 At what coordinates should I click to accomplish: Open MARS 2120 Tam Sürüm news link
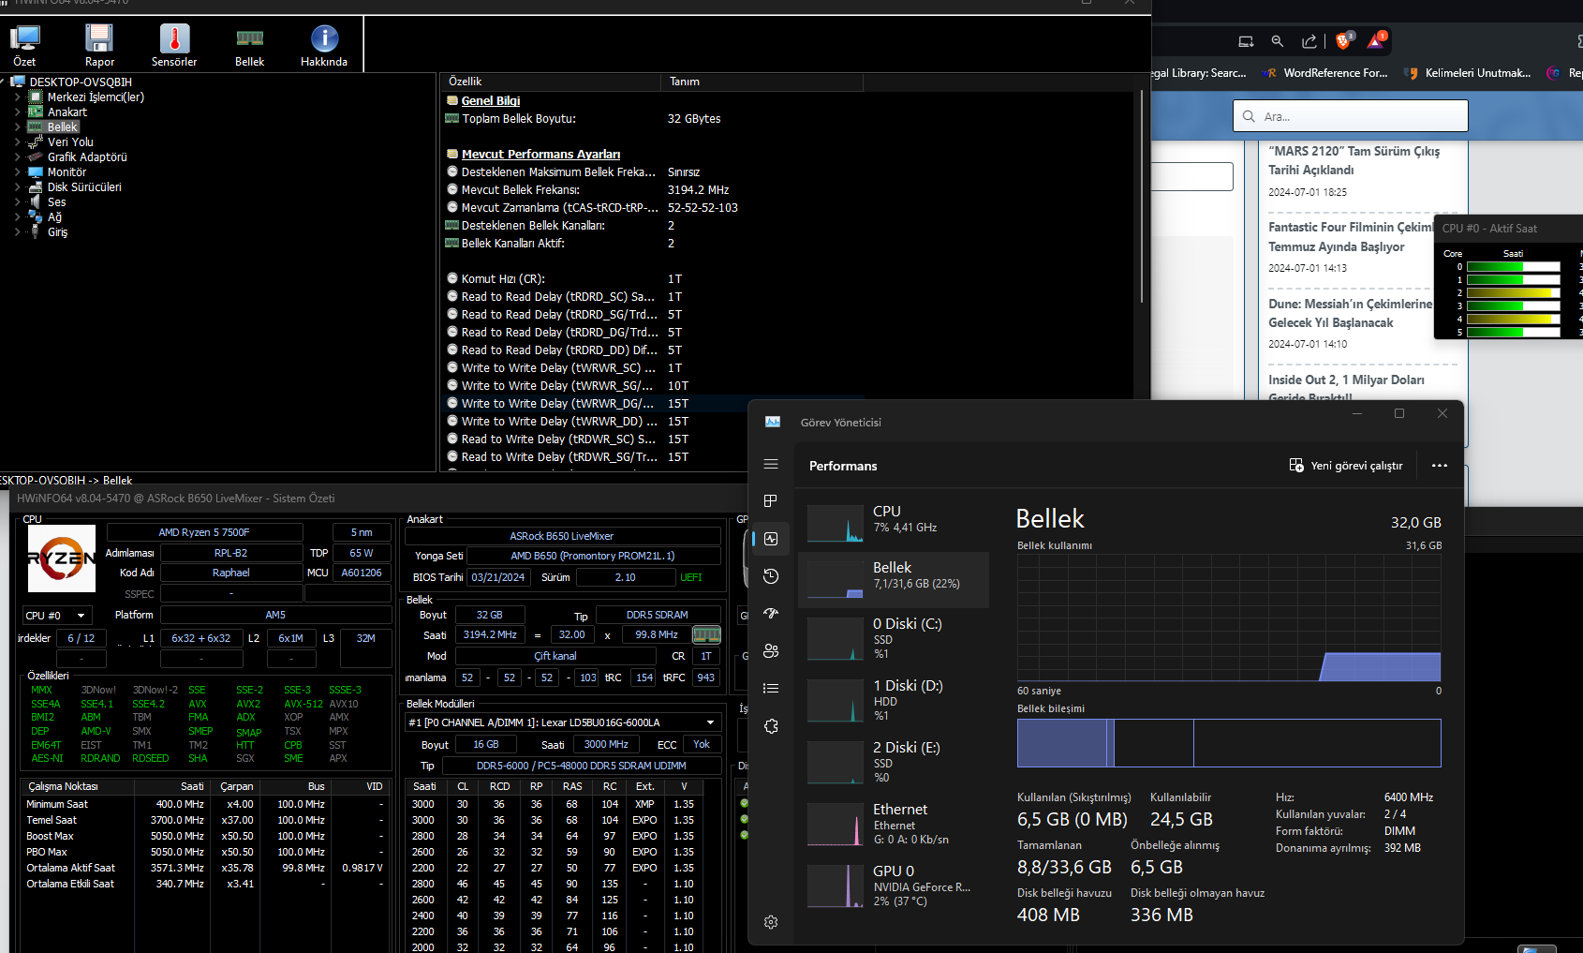tap(1354, 160)
